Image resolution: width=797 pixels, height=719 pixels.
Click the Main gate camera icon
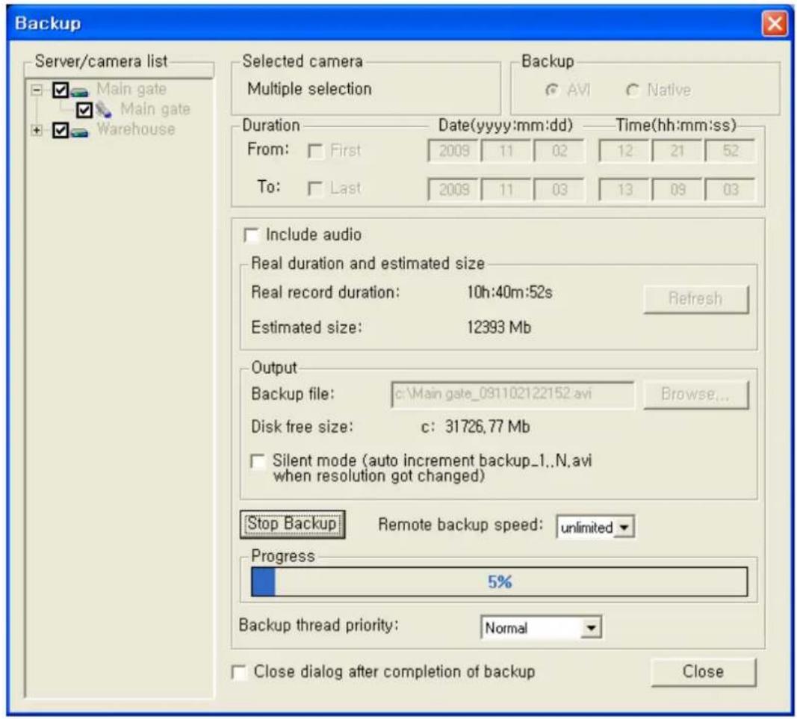[x=103, y=109]
